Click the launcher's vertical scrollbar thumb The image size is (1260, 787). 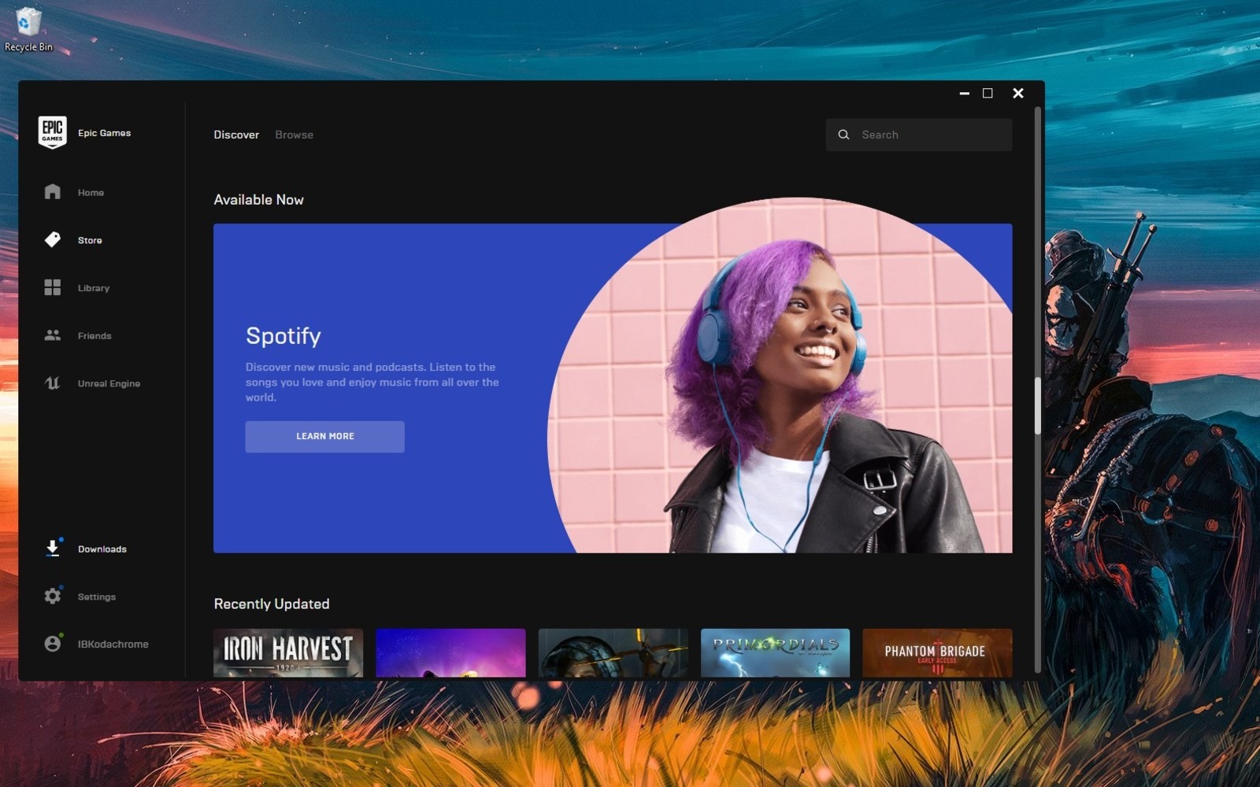coord(1038,405)
